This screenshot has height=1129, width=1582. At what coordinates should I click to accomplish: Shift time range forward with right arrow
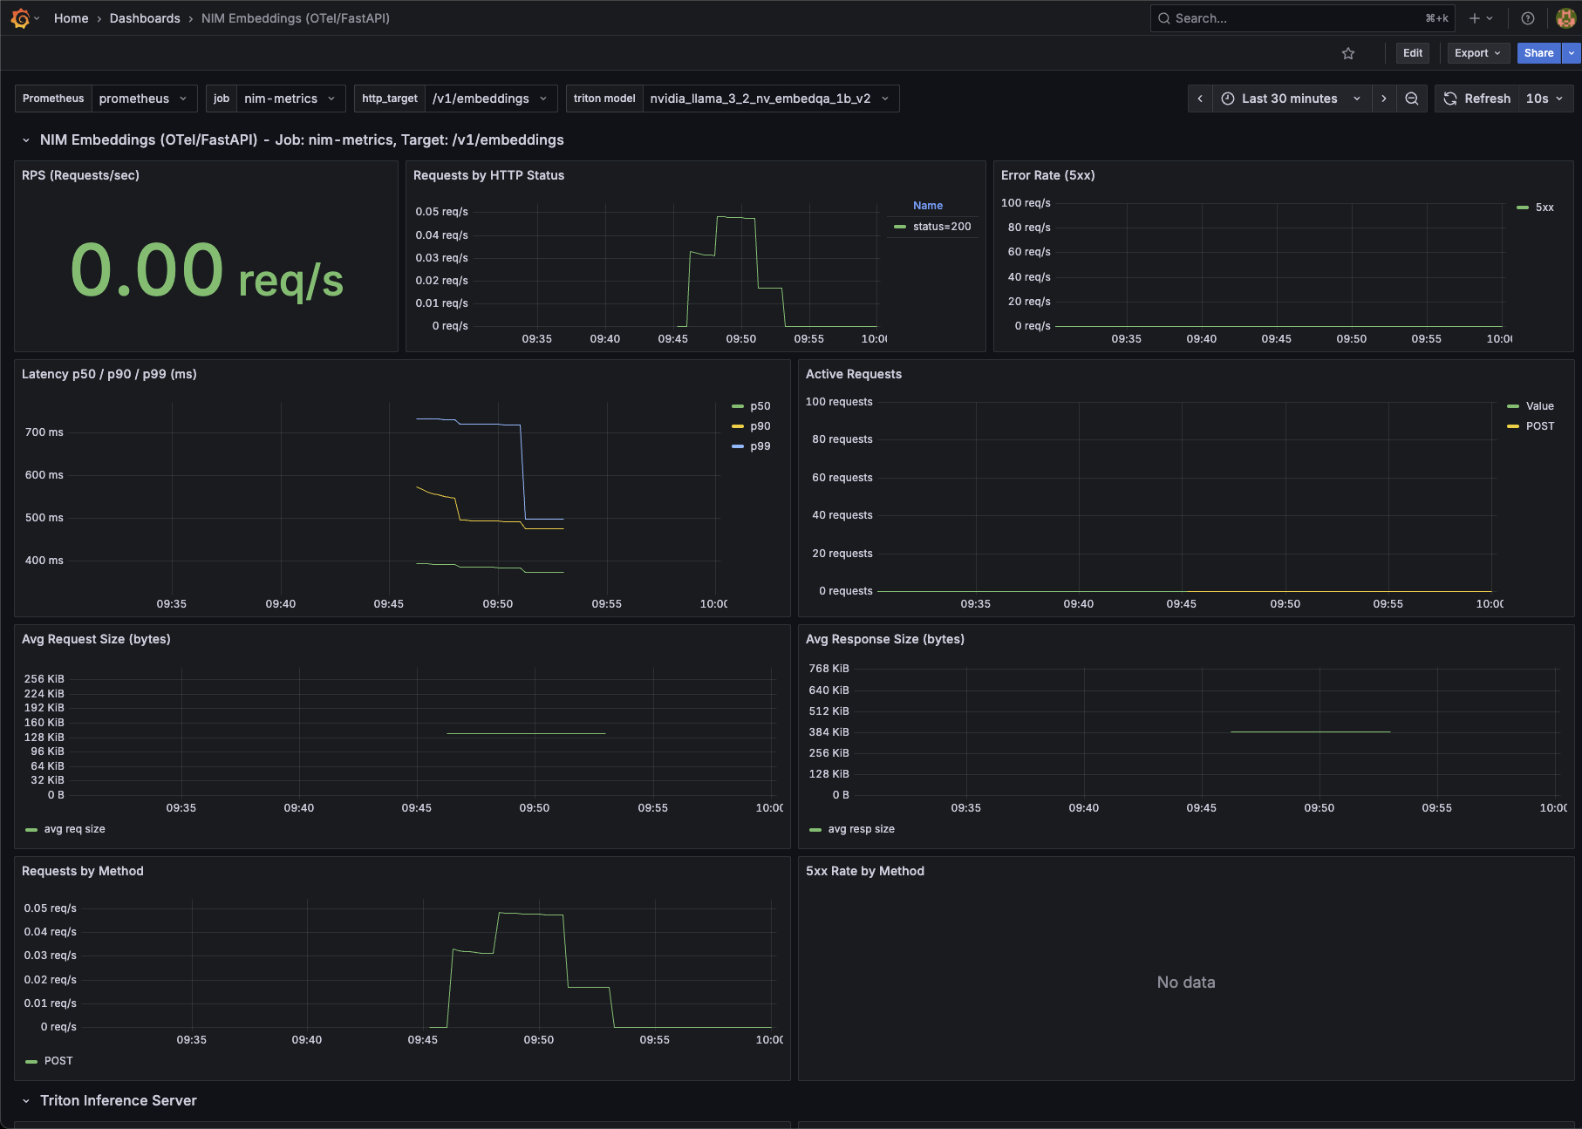1384,99
